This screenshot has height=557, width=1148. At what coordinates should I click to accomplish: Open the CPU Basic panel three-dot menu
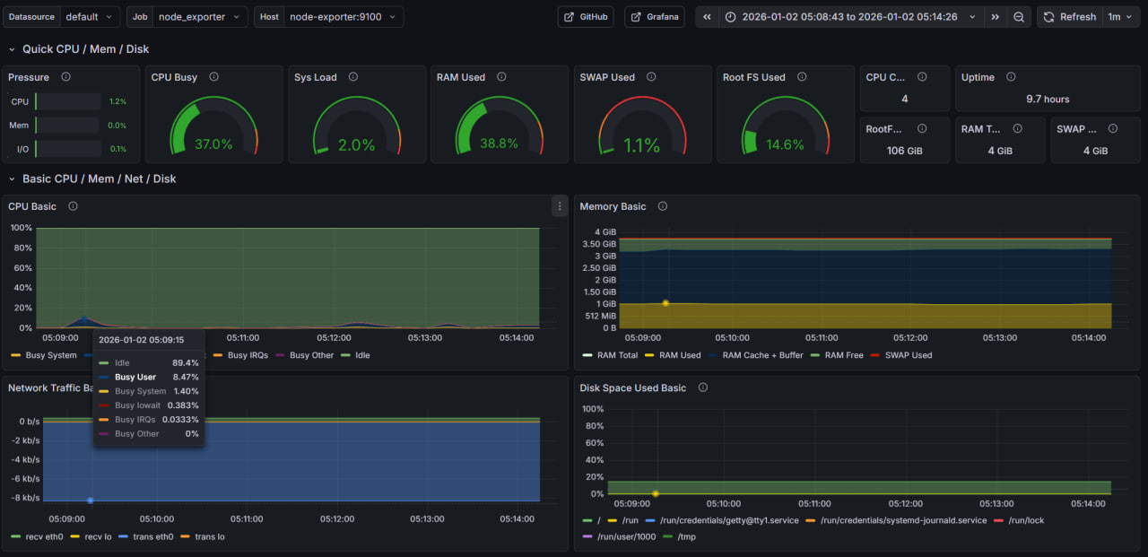click(x=560, y=206)
